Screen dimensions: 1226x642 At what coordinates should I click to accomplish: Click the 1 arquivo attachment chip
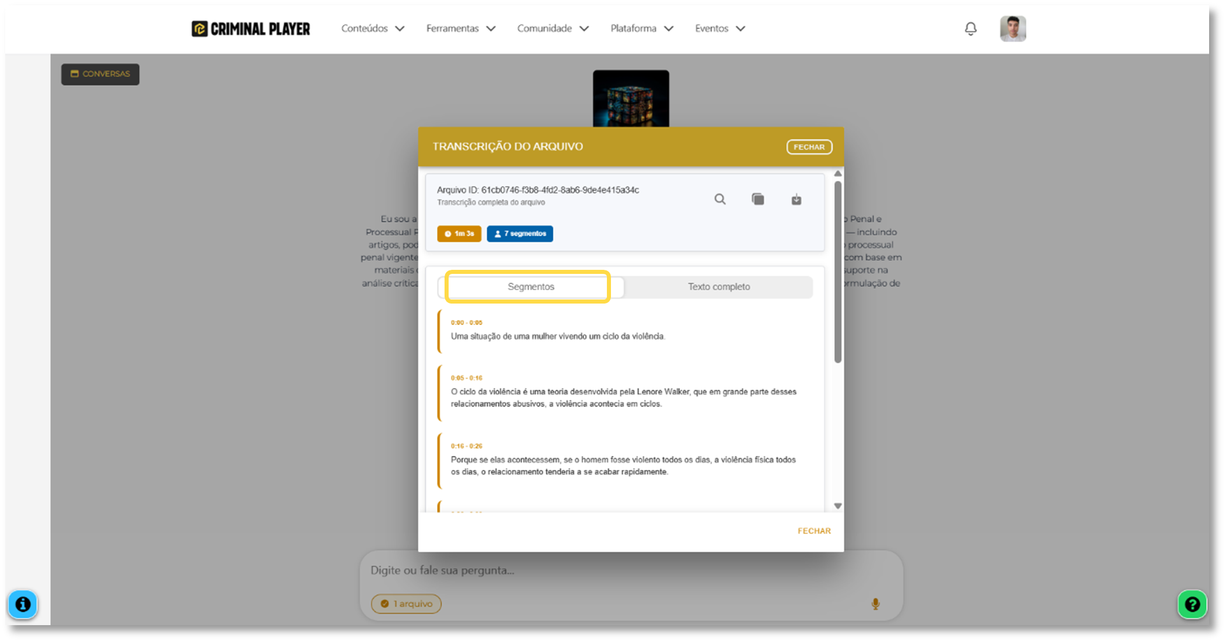[406, 604]
